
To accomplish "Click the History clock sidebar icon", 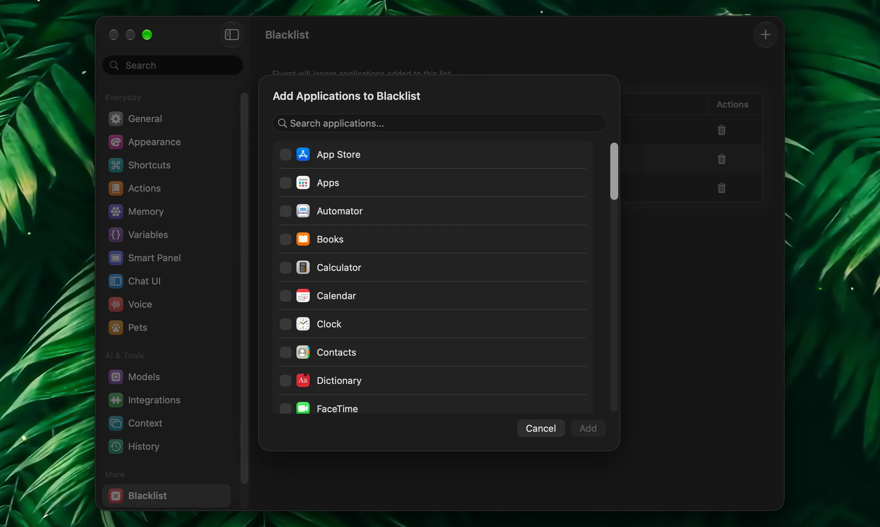I will 116,447.
